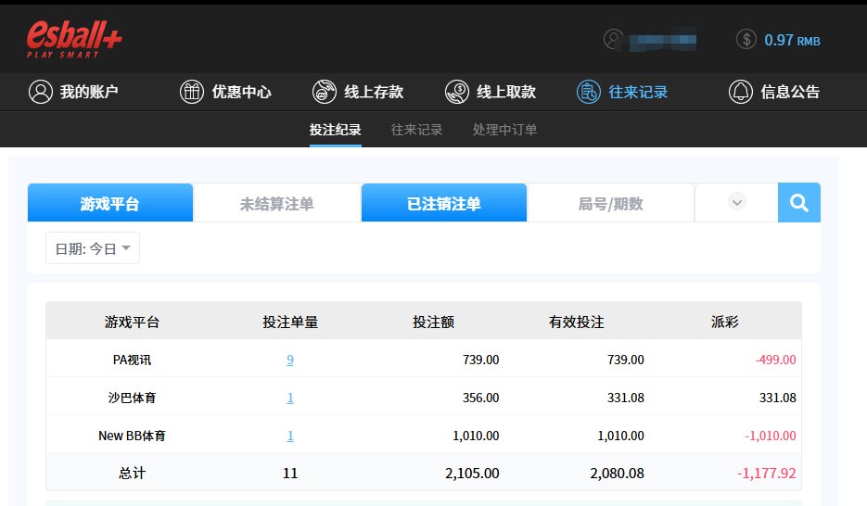867x506 pixels.
Task: Select the 未结算注单 filter button
Action: [277, 203]
